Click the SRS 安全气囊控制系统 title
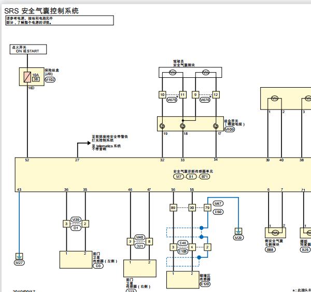Viewport: 311px width, 292px height. click(x=41, y=11)
